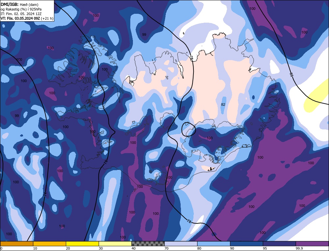329x251 pixels.
Task: Click the medium blue 90–95 legend swatch
Action: pyautogui.click(x=246, y=244)
